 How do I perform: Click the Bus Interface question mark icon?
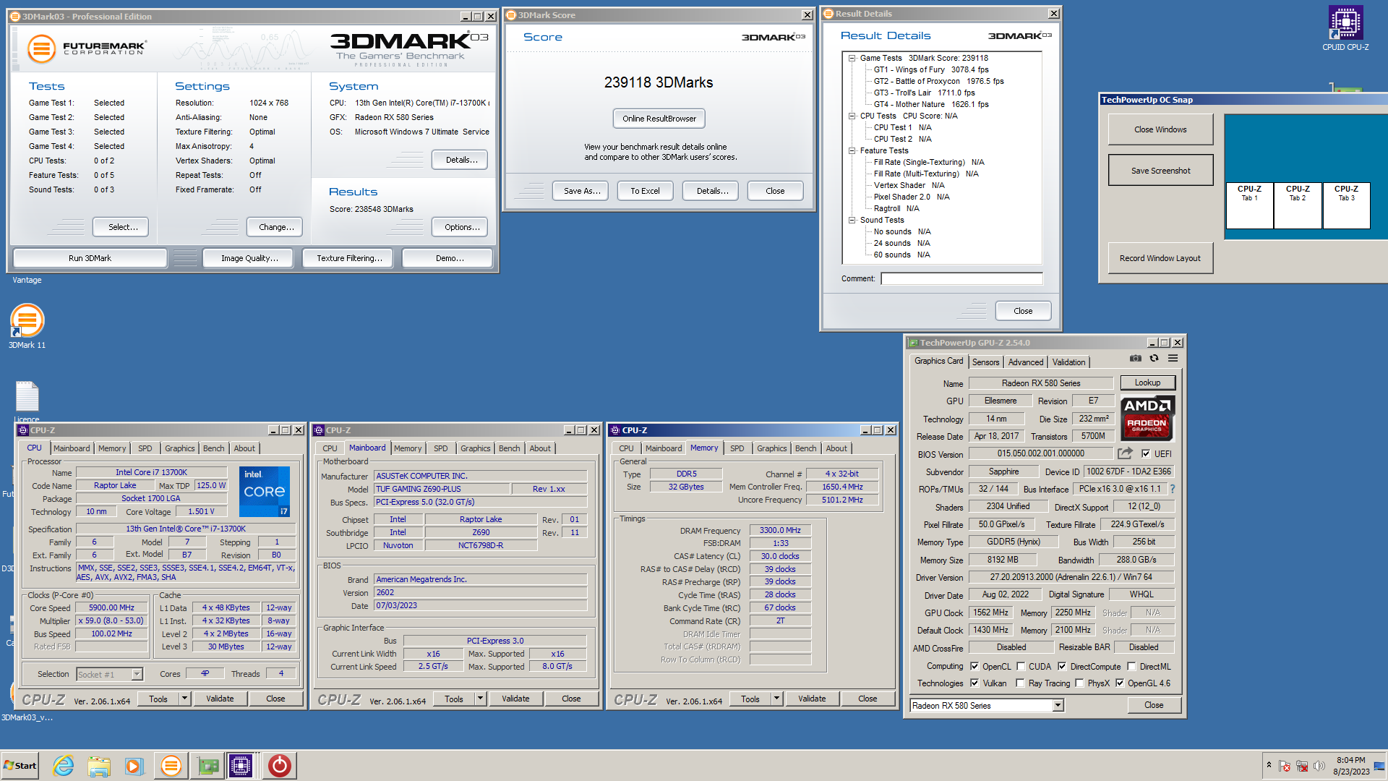[1173, 489]
